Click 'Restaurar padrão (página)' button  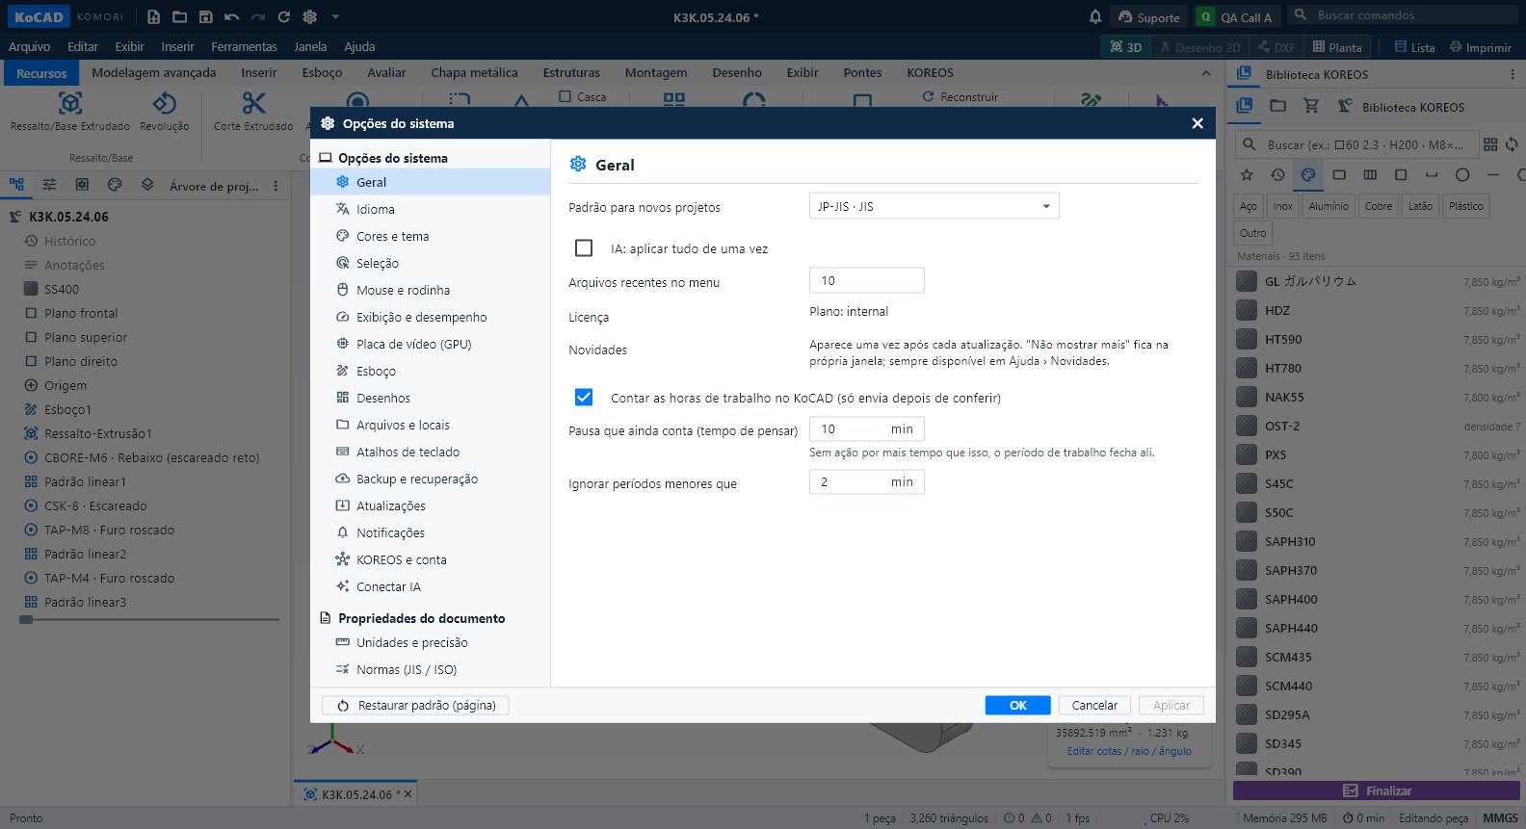tap(415, 705)
